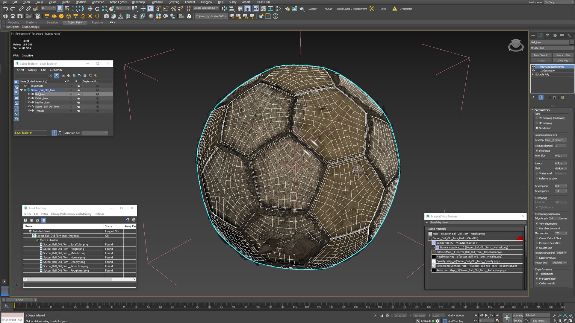Screen dimensions: 575x323
Task: Toggle VRayDisplacementMod visibility eye
Action: pos(533,67)
